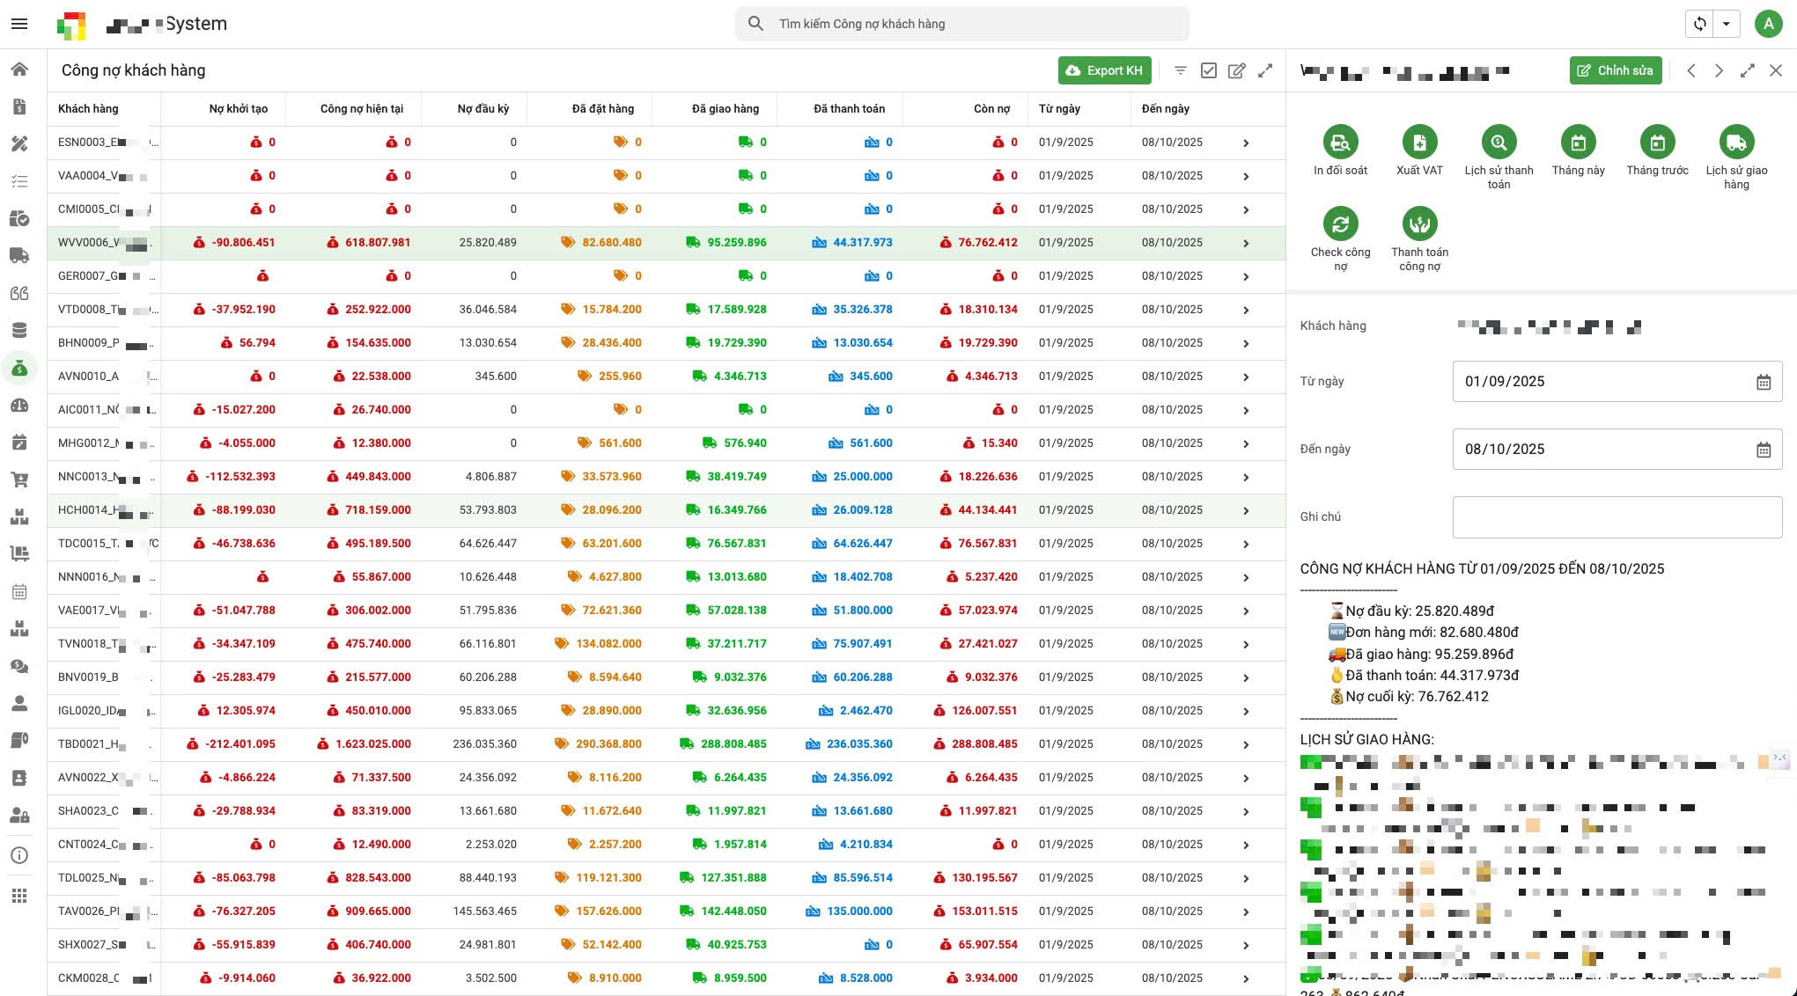Expand row TBD0021 with its chevron

click(1246, 744)
